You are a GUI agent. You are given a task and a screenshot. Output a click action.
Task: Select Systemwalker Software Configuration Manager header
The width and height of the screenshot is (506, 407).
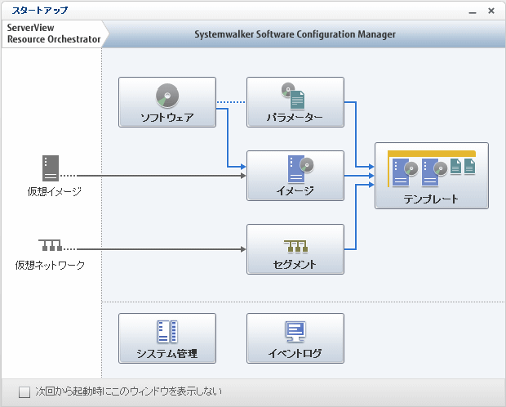pos(295,34)
